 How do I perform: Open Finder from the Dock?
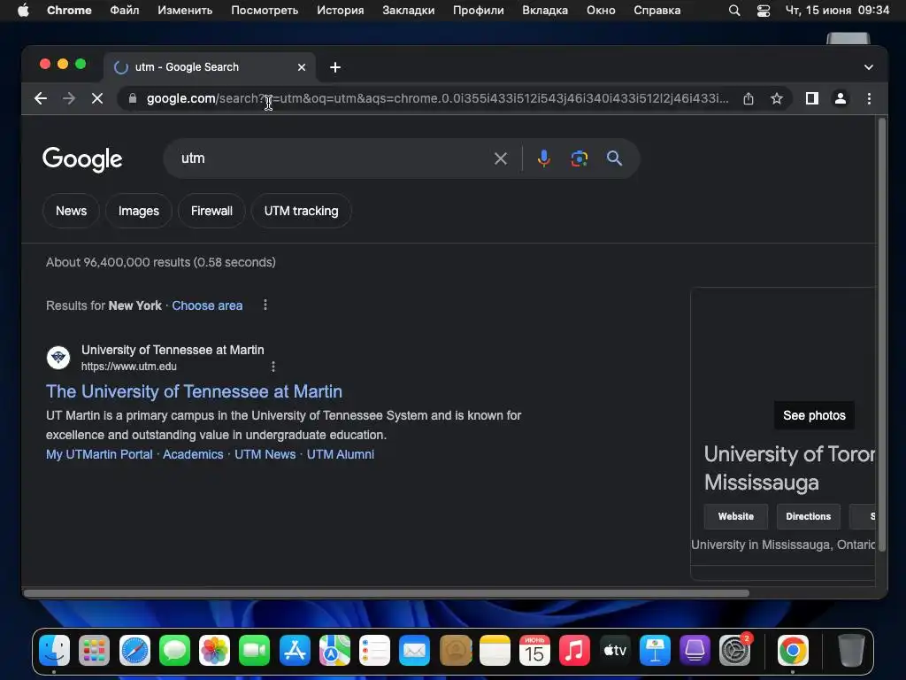(54, 651)
